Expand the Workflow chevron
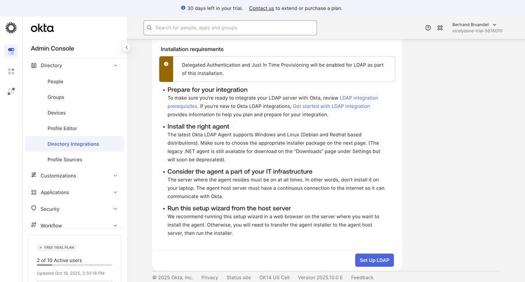Viewport: 525px width, 282px height. coord(115,225)
